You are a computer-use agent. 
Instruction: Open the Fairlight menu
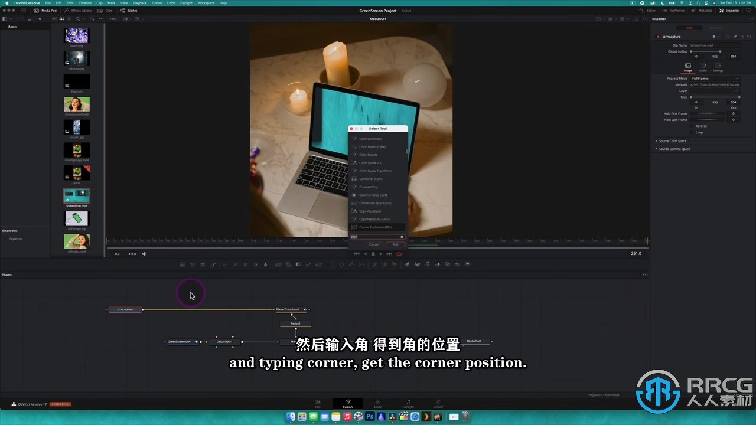point(186,3)
